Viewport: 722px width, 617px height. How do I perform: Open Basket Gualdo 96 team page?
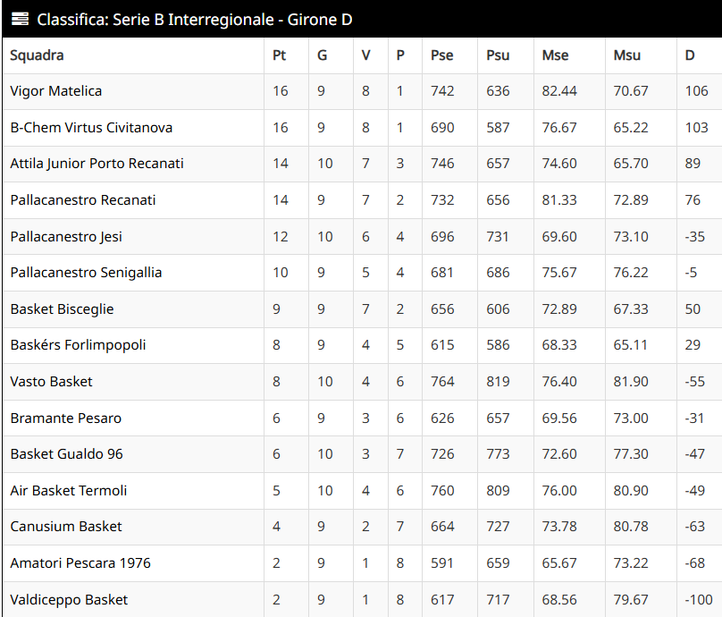67,454
